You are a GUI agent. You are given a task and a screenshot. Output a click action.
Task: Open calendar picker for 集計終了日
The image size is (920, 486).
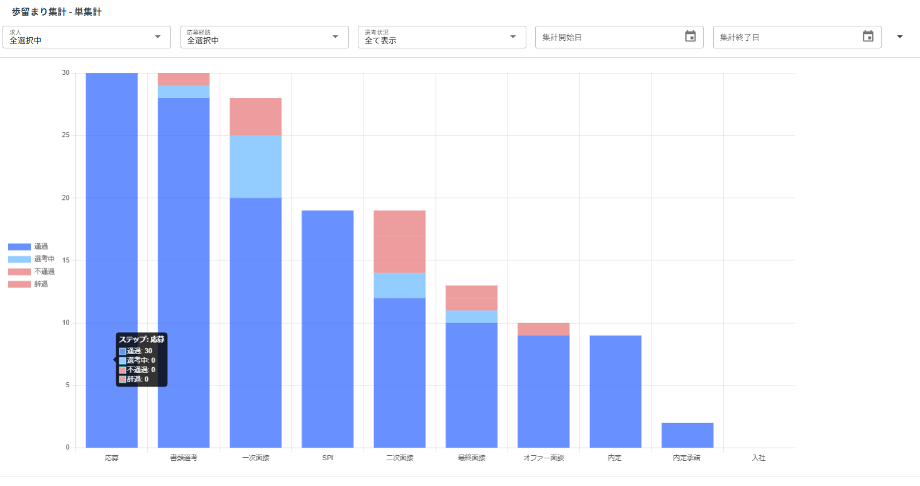pyautogui.click(x=868, y=36)
